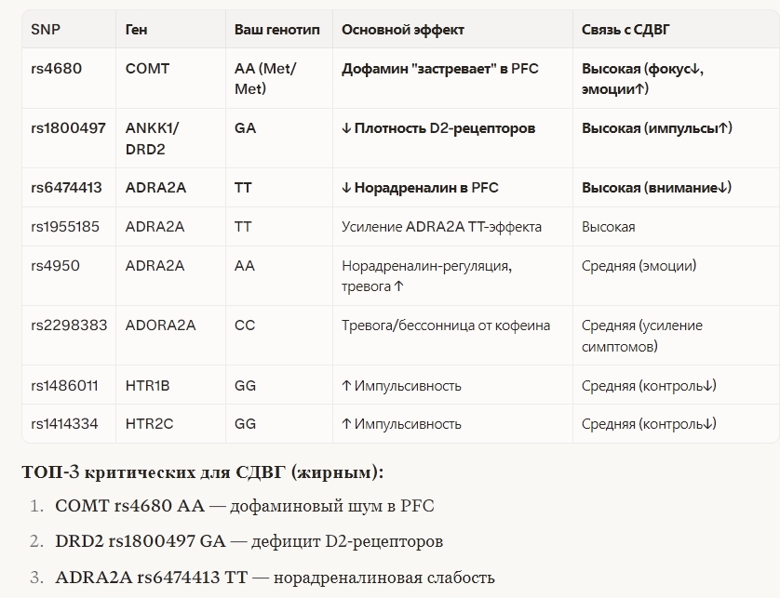Click the "↓ Плотность D2-рецепторов" cell
The image size is (780, 598).
tap(437, 128)
